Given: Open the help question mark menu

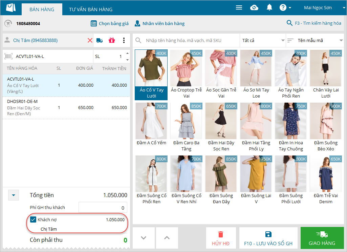Looking at the screenshot, I should coord(285,7).
